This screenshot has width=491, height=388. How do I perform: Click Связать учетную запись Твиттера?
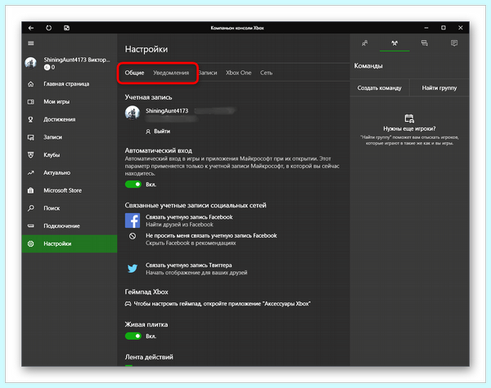click(x=189, y=265)
